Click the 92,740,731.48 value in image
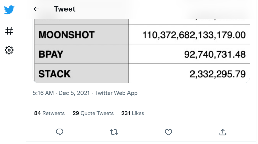This screenshot has width=258, height=144. pos(215,54)
